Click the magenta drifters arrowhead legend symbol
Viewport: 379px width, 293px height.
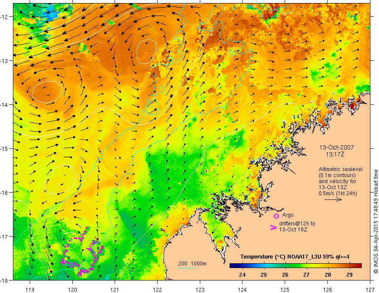pyautogui.click(x=273, y=228)
